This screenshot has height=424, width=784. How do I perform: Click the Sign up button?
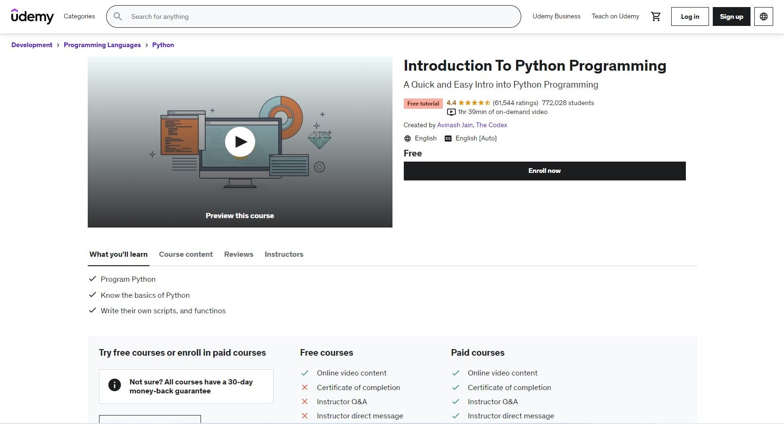click(731, 16)
